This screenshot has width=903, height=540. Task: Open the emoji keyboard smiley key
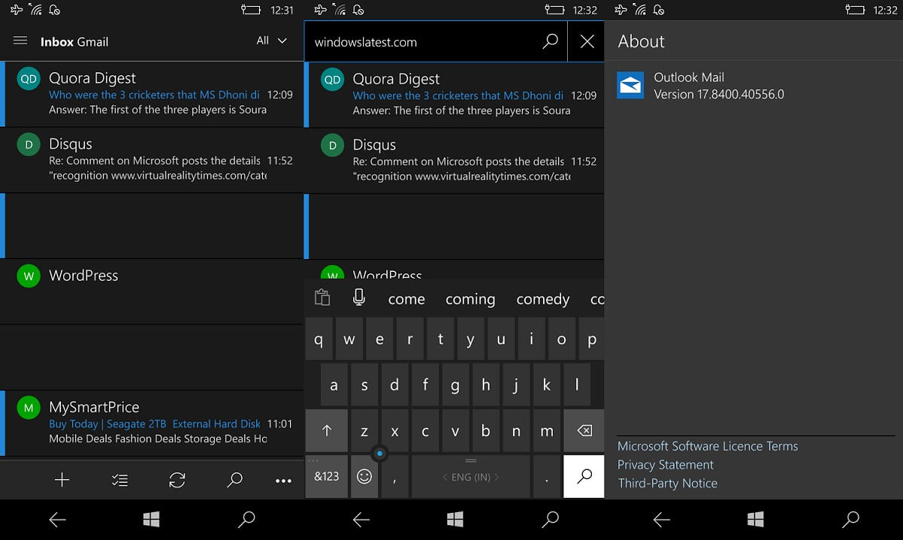pos(364,477)
